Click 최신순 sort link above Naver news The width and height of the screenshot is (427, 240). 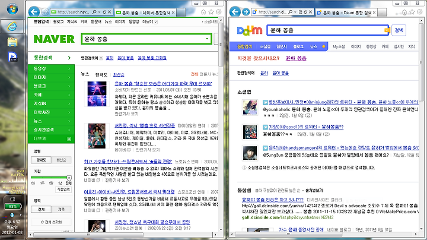tap(119, 74)
